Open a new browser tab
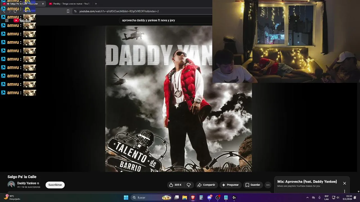 pos(96,4)
